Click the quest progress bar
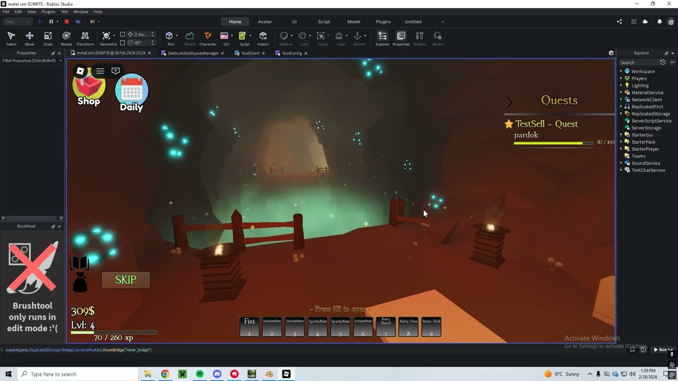Viewport: 678px width, 381px height. (x=554, y=143)
